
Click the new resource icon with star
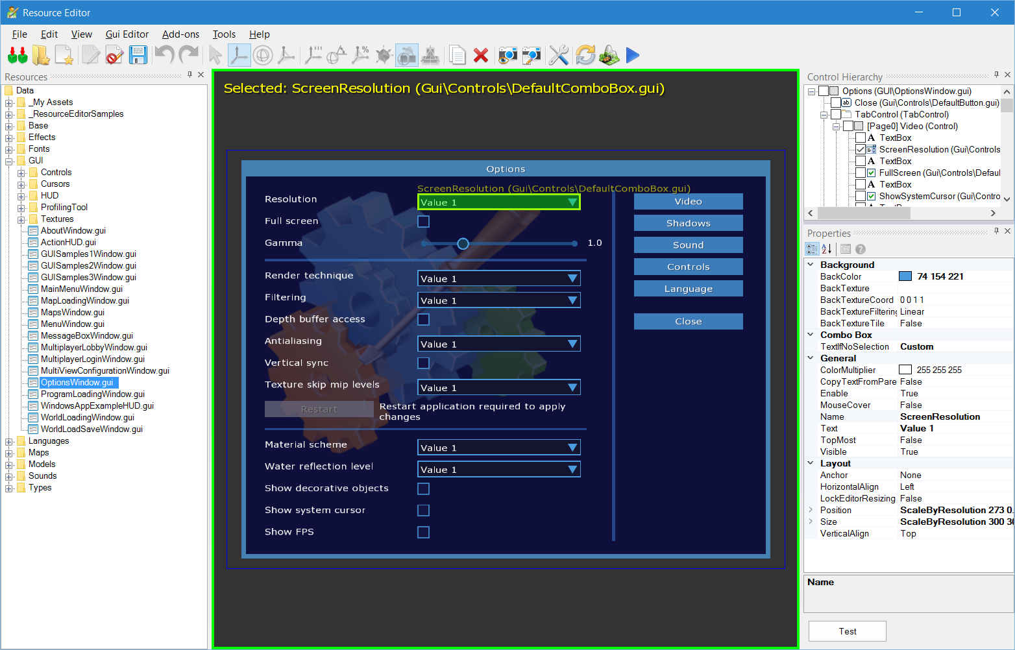click(64, 56)
